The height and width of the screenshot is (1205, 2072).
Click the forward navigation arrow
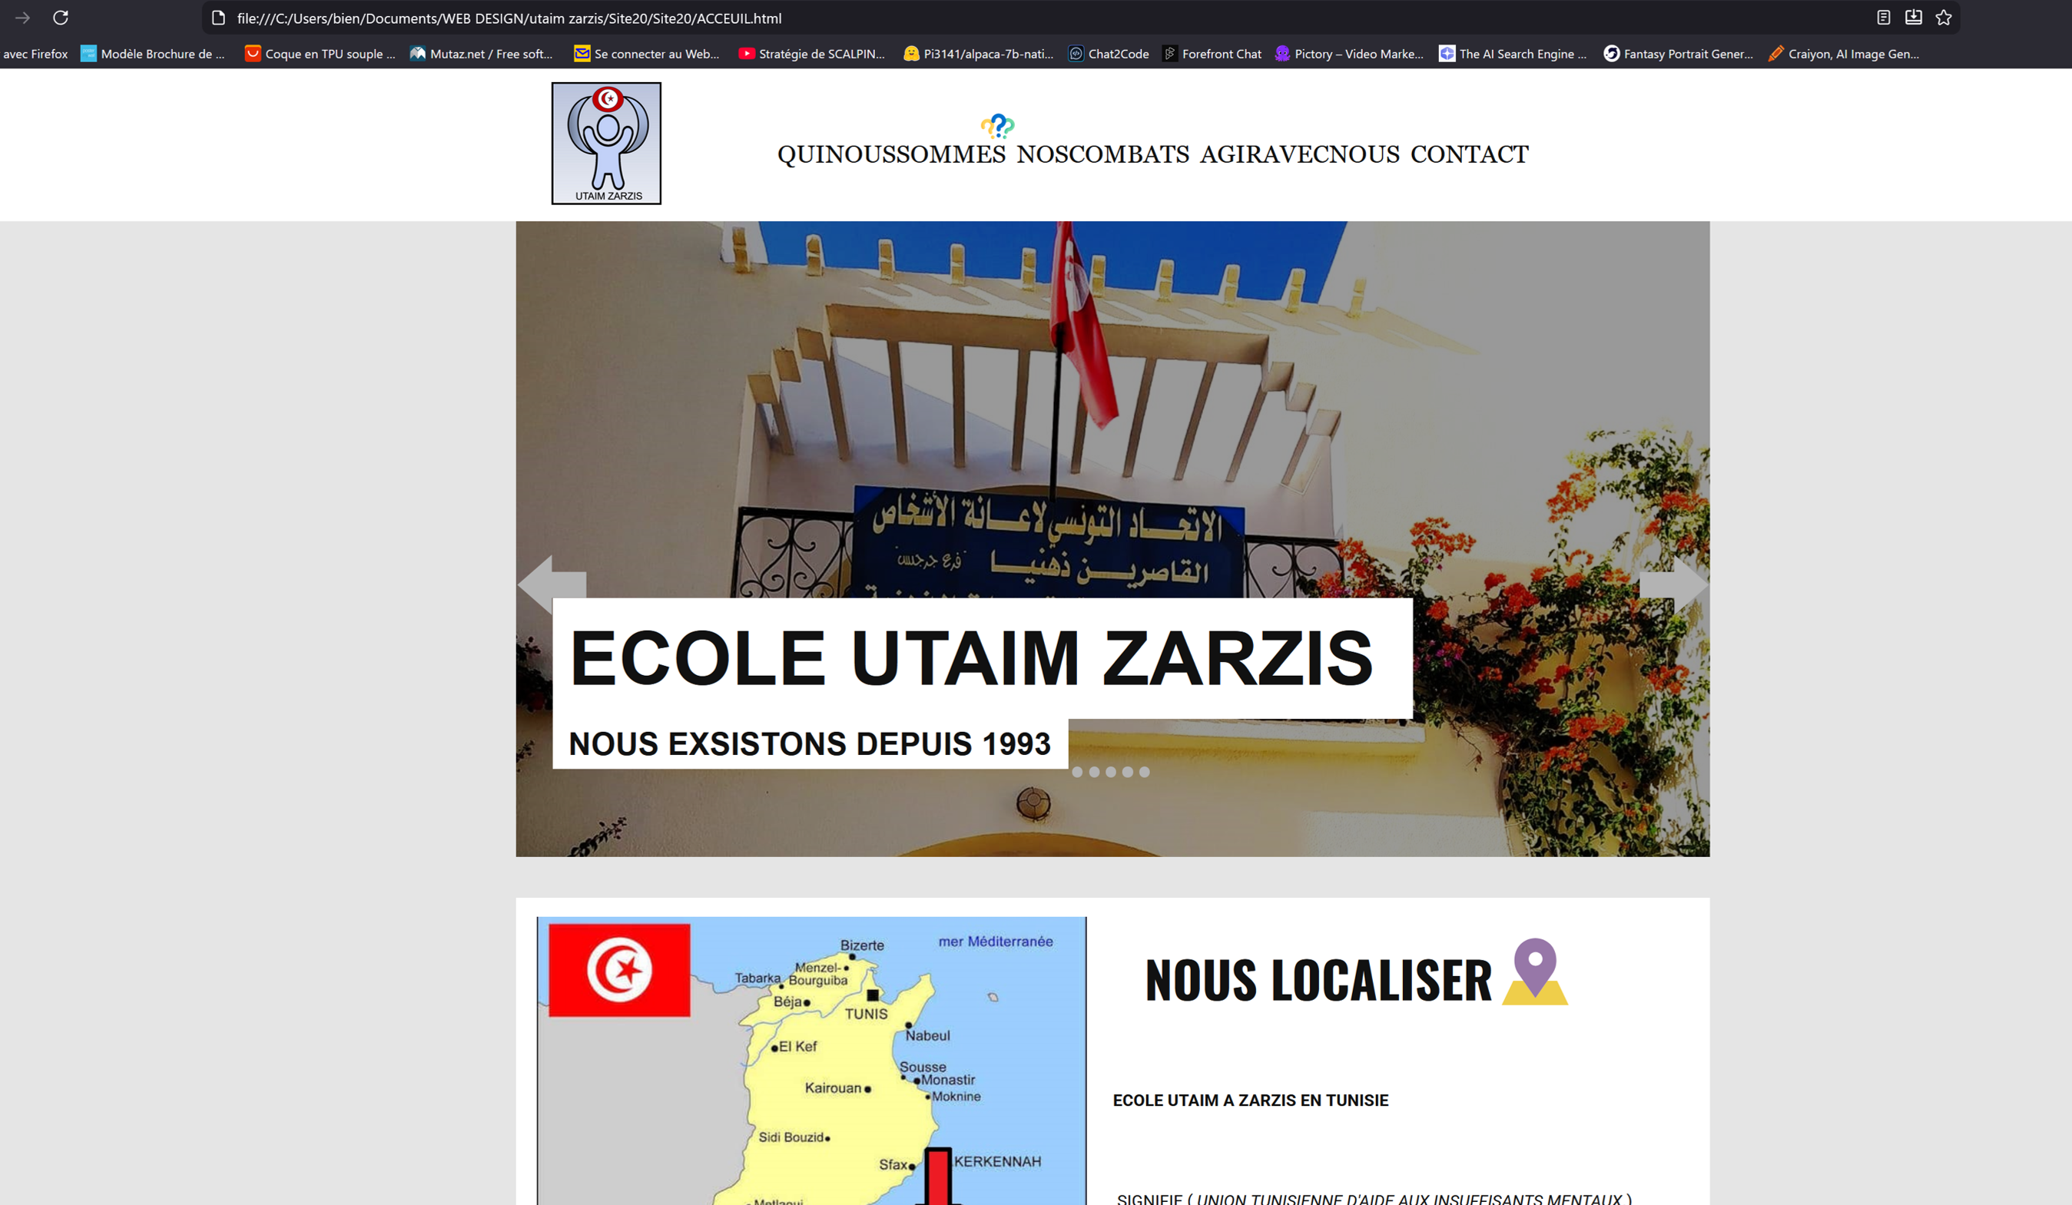coord(22,17)
